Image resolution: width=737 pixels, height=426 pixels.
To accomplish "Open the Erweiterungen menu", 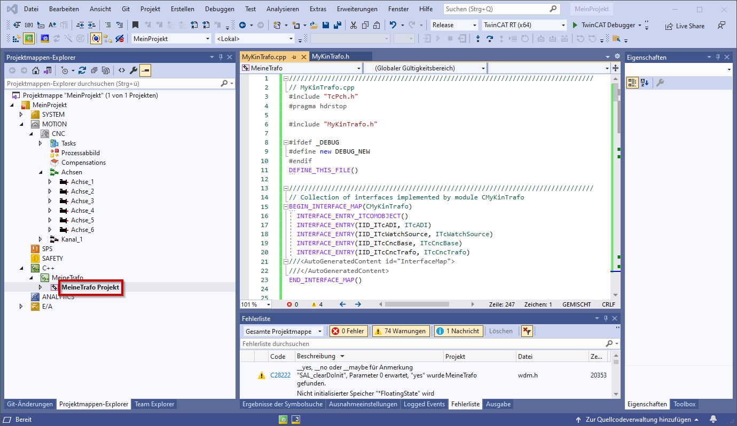I will point(357,9).
